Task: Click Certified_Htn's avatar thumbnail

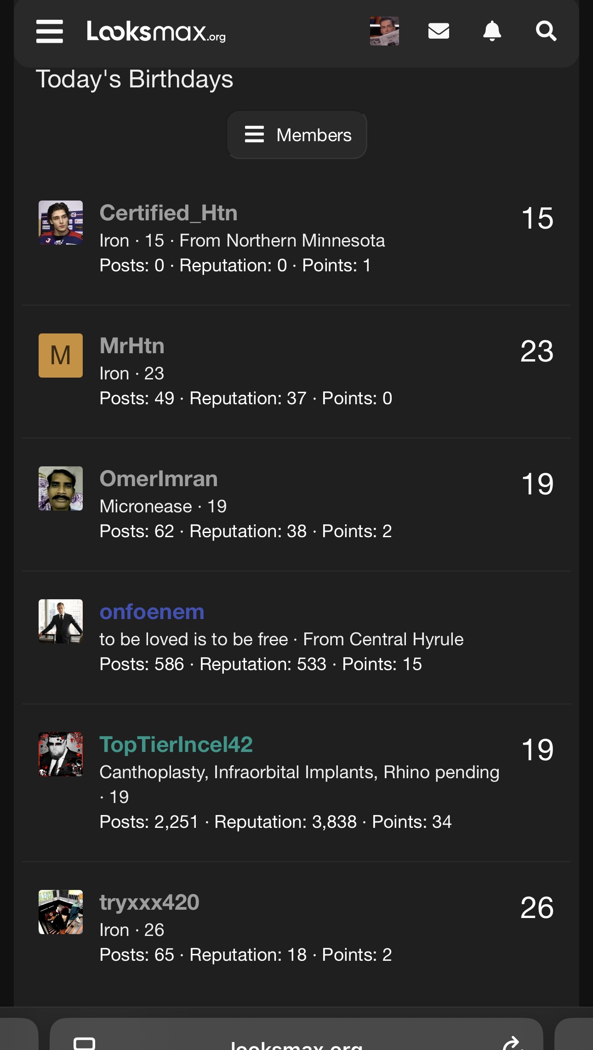Action: tap(61, 223)
